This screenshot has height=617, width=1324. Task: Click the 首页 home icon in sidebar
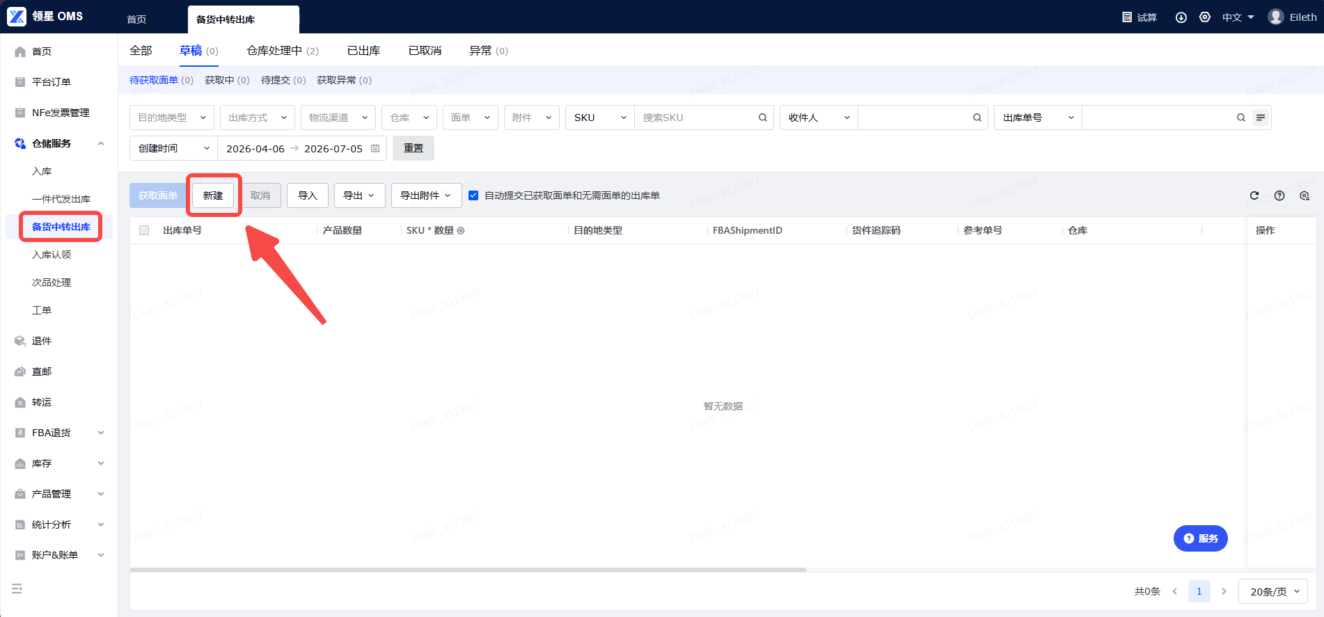point(20,51)
